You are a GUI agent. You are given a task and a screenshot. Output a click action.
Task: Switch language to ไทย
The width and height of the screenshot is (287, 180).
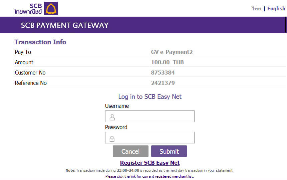[x=256, y=9]
